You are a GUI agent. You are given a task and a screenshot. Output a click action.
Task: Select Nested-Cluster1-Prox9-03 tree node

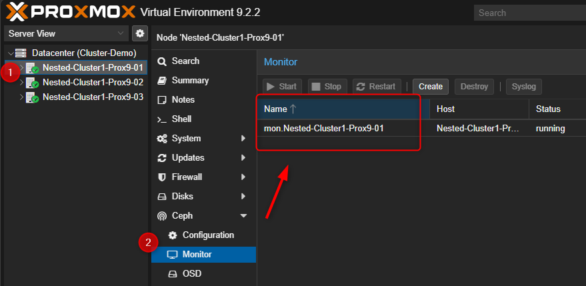click(93, 97)
